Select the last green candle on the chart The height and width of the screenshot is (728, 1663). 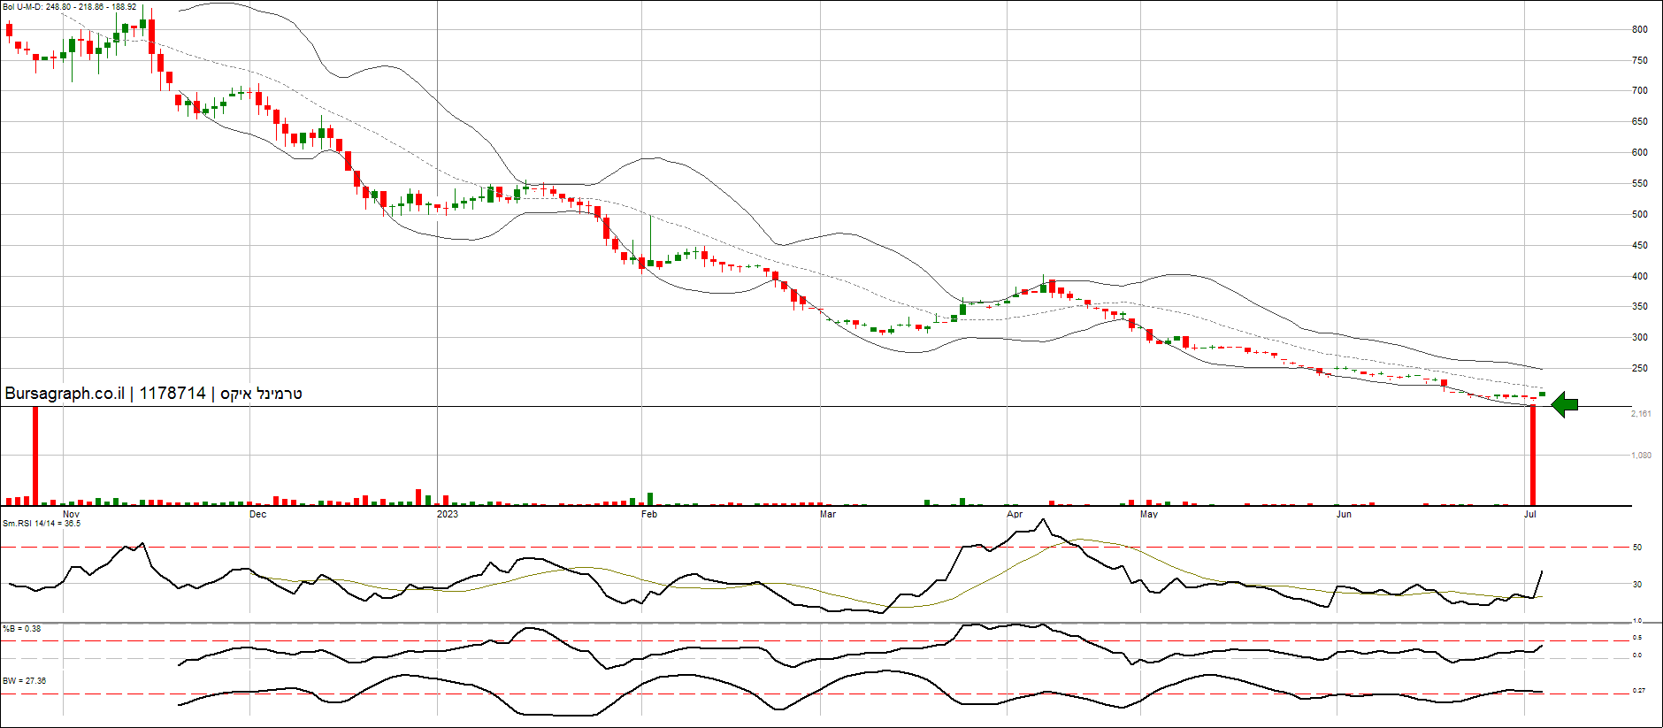[x=1542, y=394]
